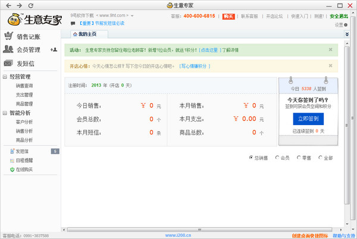Screen dimensions: 357x239
Task: Open 销售记账 shopping cart icon
Action: pyautogui.click(x=8, y=37)
